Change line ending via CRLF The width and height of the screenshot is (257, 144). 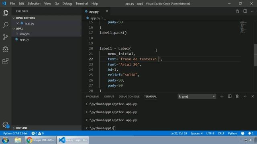tap(221, 133)
